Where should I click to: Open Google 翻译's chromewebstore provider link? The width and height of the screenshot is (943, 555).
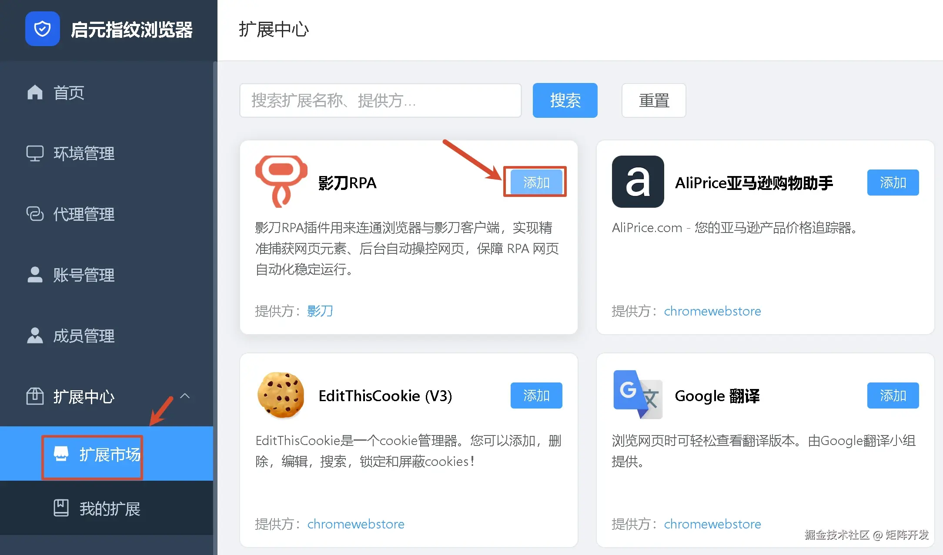[712, 524]
